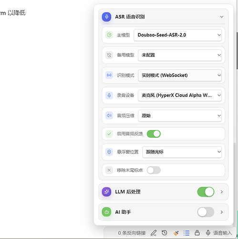
Task: Click the blue list icon in status bar
Action: tap(186, 233)
